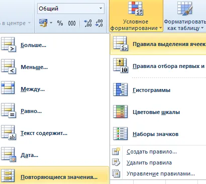Open Наборы значков submenu
Image resolution: width=206 pixels, height=184 pixels.
click(x=158, y=134)
